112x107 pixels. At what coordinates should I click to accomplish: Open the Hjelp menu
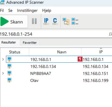click(47, 11)
